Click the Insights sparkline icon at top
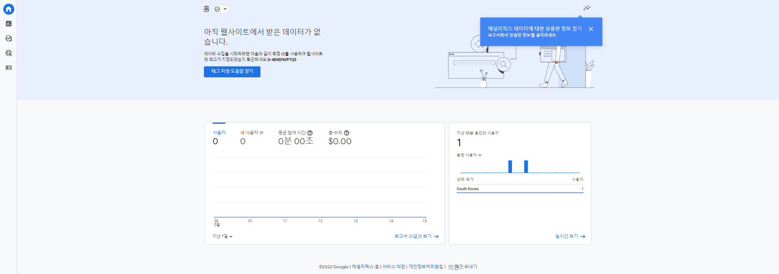This screenshot has width=779, height=274. click(586, 8)
